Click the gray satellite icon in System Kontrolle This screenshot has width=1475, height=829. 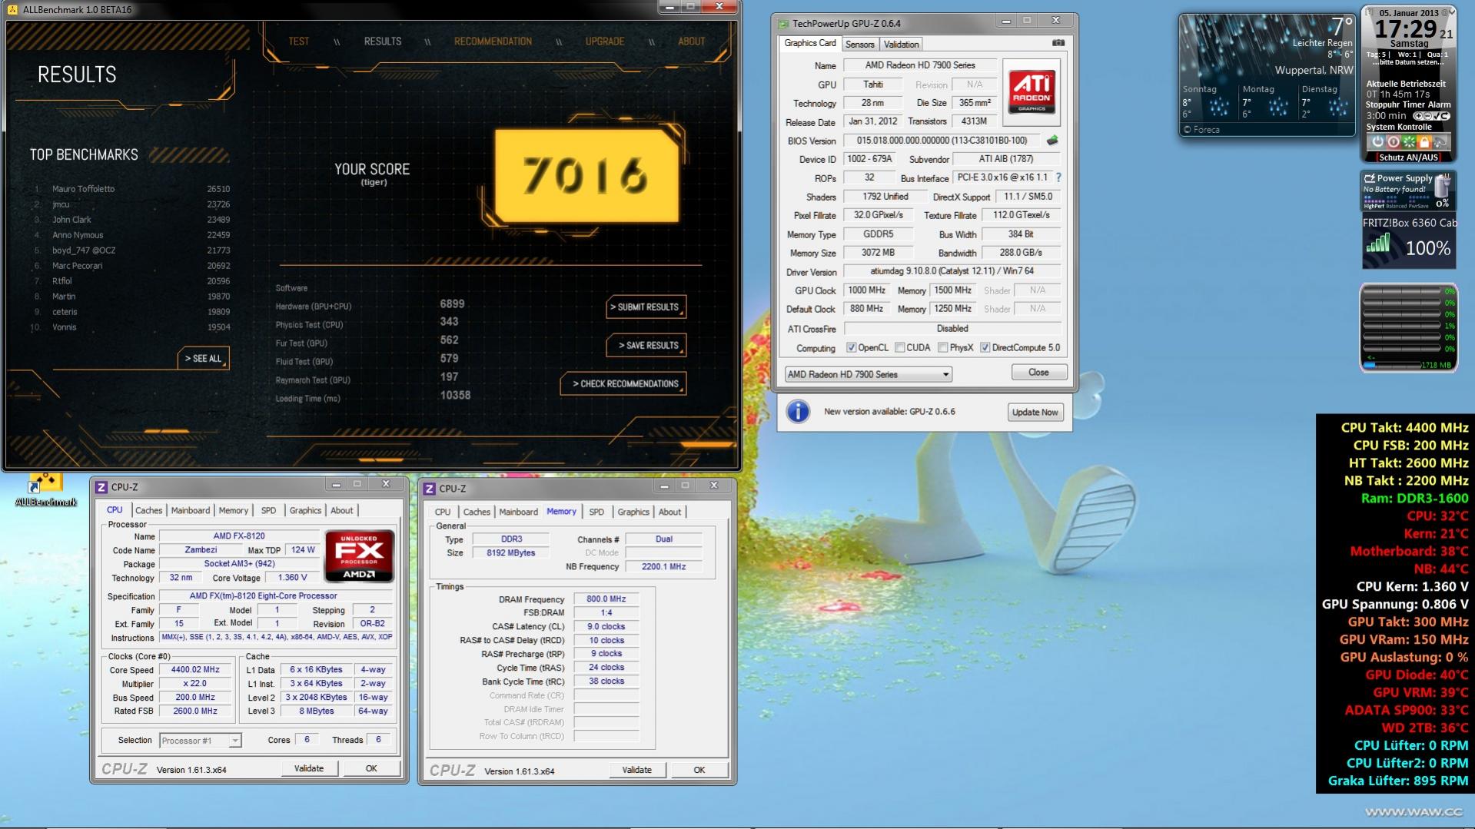coord(1440,142)
